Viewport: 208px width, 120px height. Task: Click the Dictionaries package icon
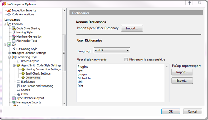point(23,78)
